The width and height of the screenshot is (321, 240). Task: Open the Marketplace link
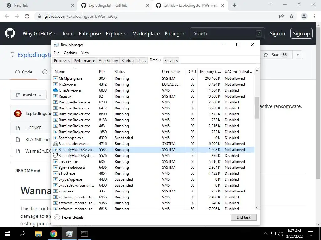146,33
